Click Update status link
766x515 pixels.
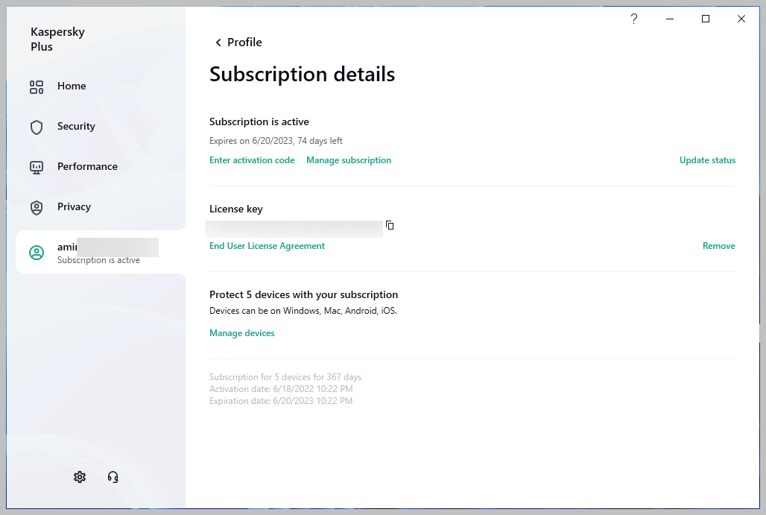[x=707, y=160]
